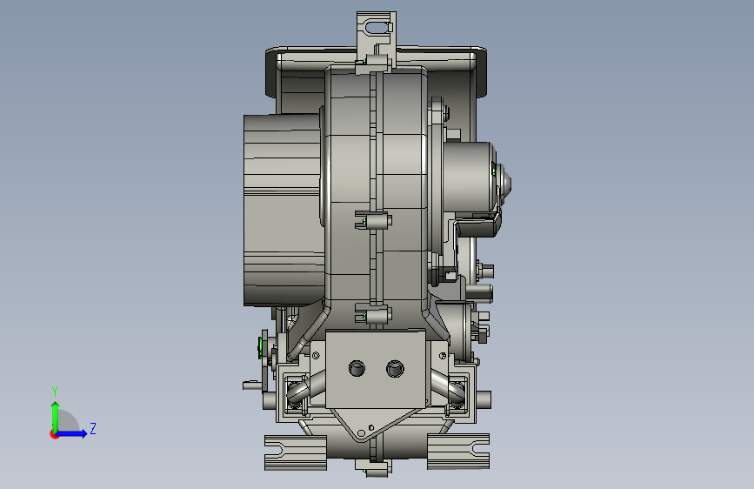This screenshot has height=489, width=754.
Task: Select the triangular plate below the two-hole block
Action: point(370,425)
